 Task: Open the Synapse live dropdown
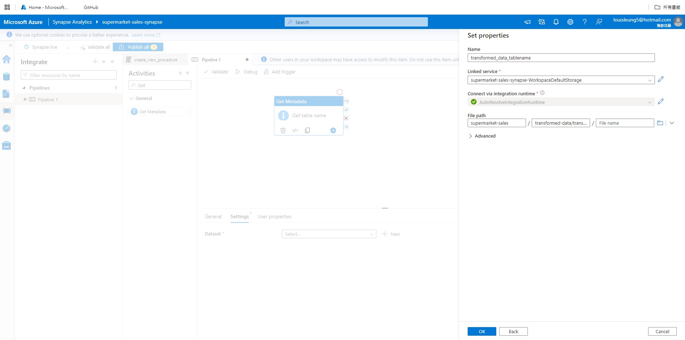tap(68, 47)
